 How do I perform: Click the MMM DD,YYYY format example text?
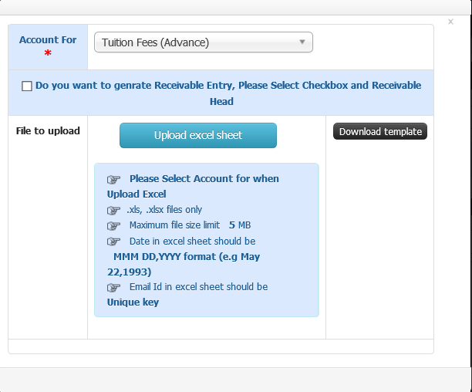[184, 265]
